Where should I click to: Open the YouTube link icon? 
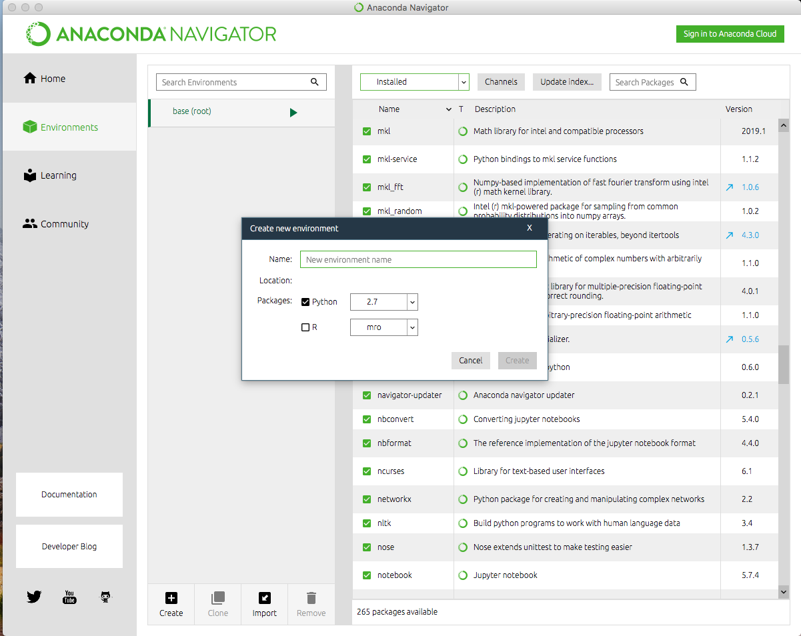click(x=69, y=597)
